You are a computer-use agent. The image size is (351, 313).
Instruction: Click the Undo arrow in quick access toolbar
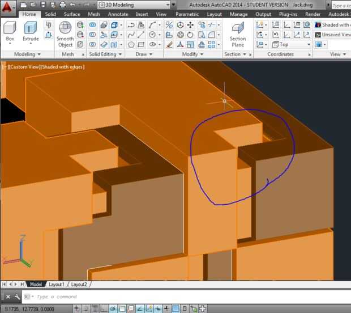[x=72, y=5]
